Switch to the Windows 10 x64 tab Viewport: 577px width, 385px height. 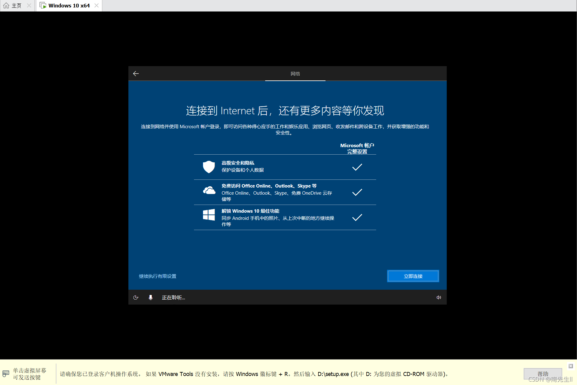coord(69,6)
